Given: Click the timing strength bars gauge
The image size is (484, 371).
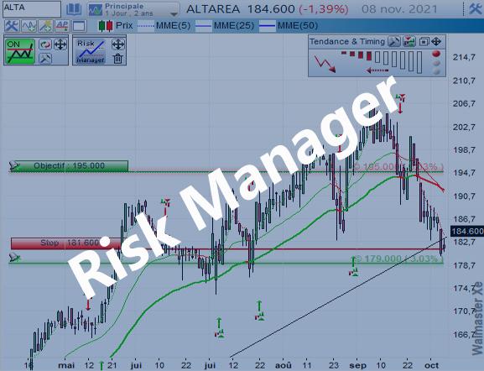Looking at the screenshot, I should (381, 61).
